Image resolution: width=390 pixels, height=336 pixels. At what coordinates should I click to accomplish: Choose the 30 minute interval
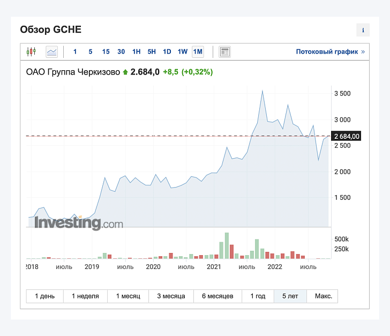tap(121, 52)
